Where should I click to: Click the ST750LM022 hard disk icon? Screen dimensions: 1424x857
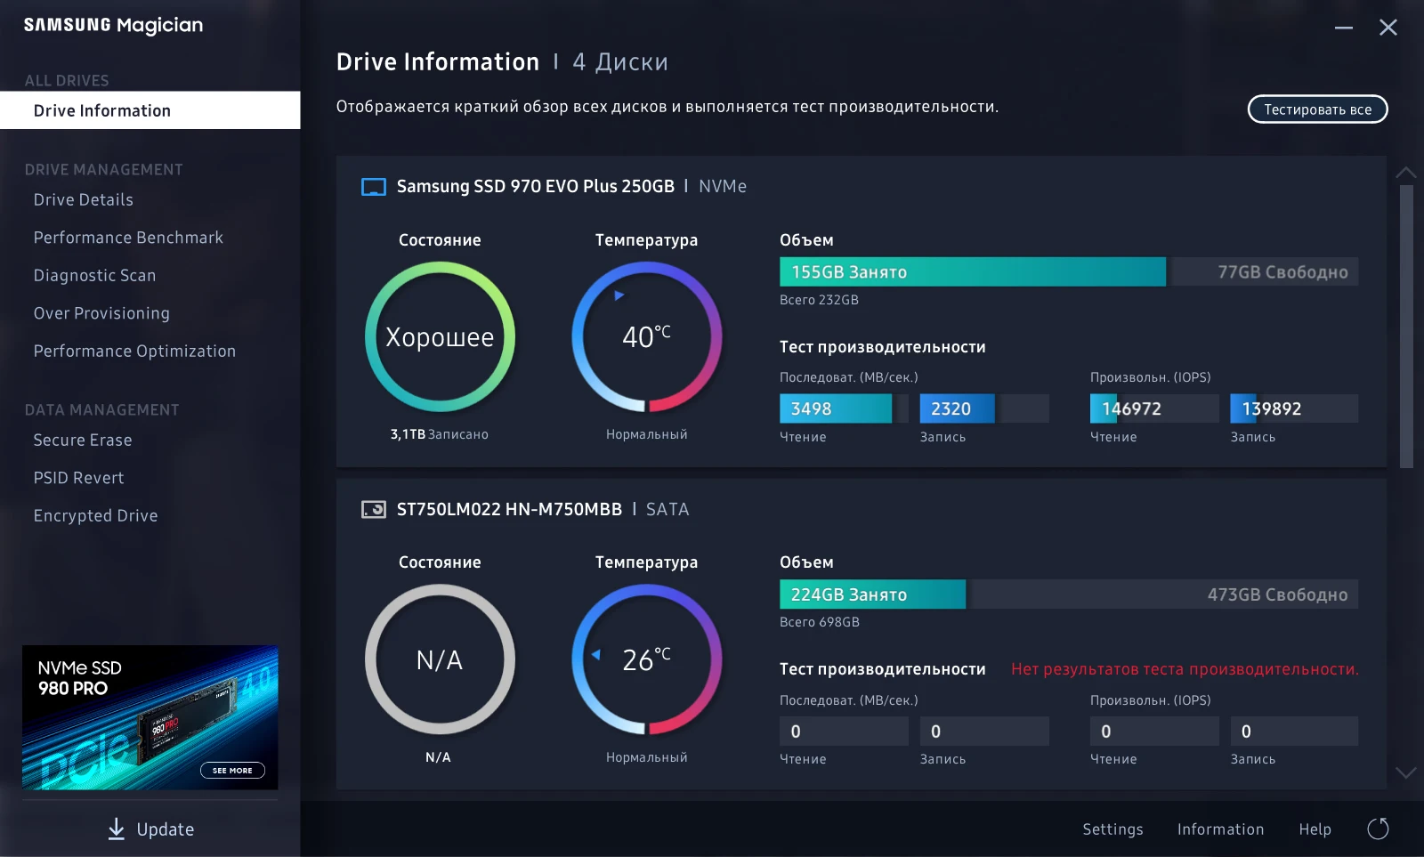tap(374, 509)
